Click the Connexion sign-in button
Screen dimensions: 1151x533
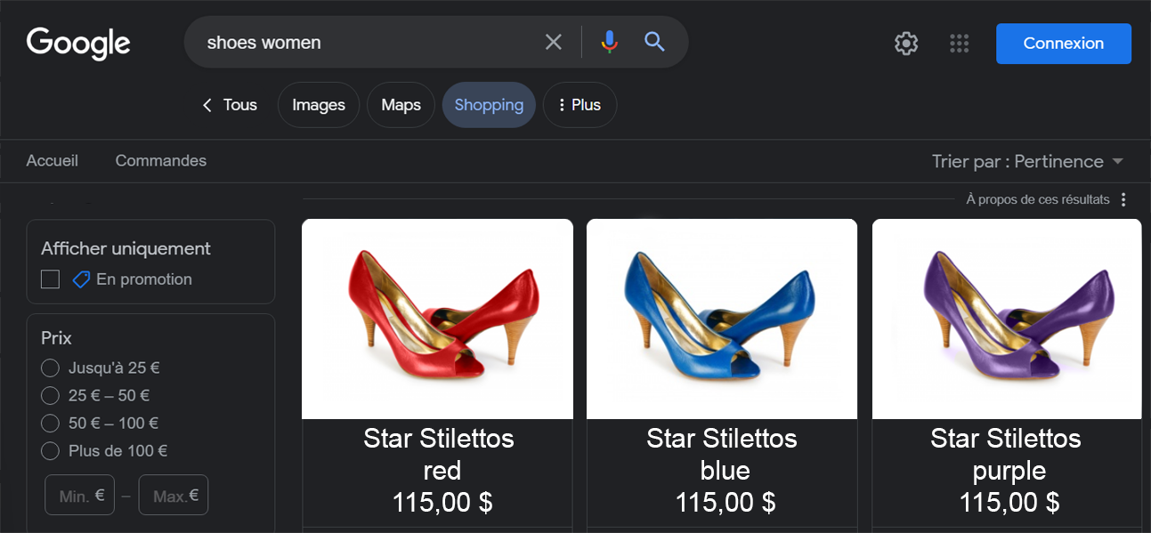pos(1064,44)
